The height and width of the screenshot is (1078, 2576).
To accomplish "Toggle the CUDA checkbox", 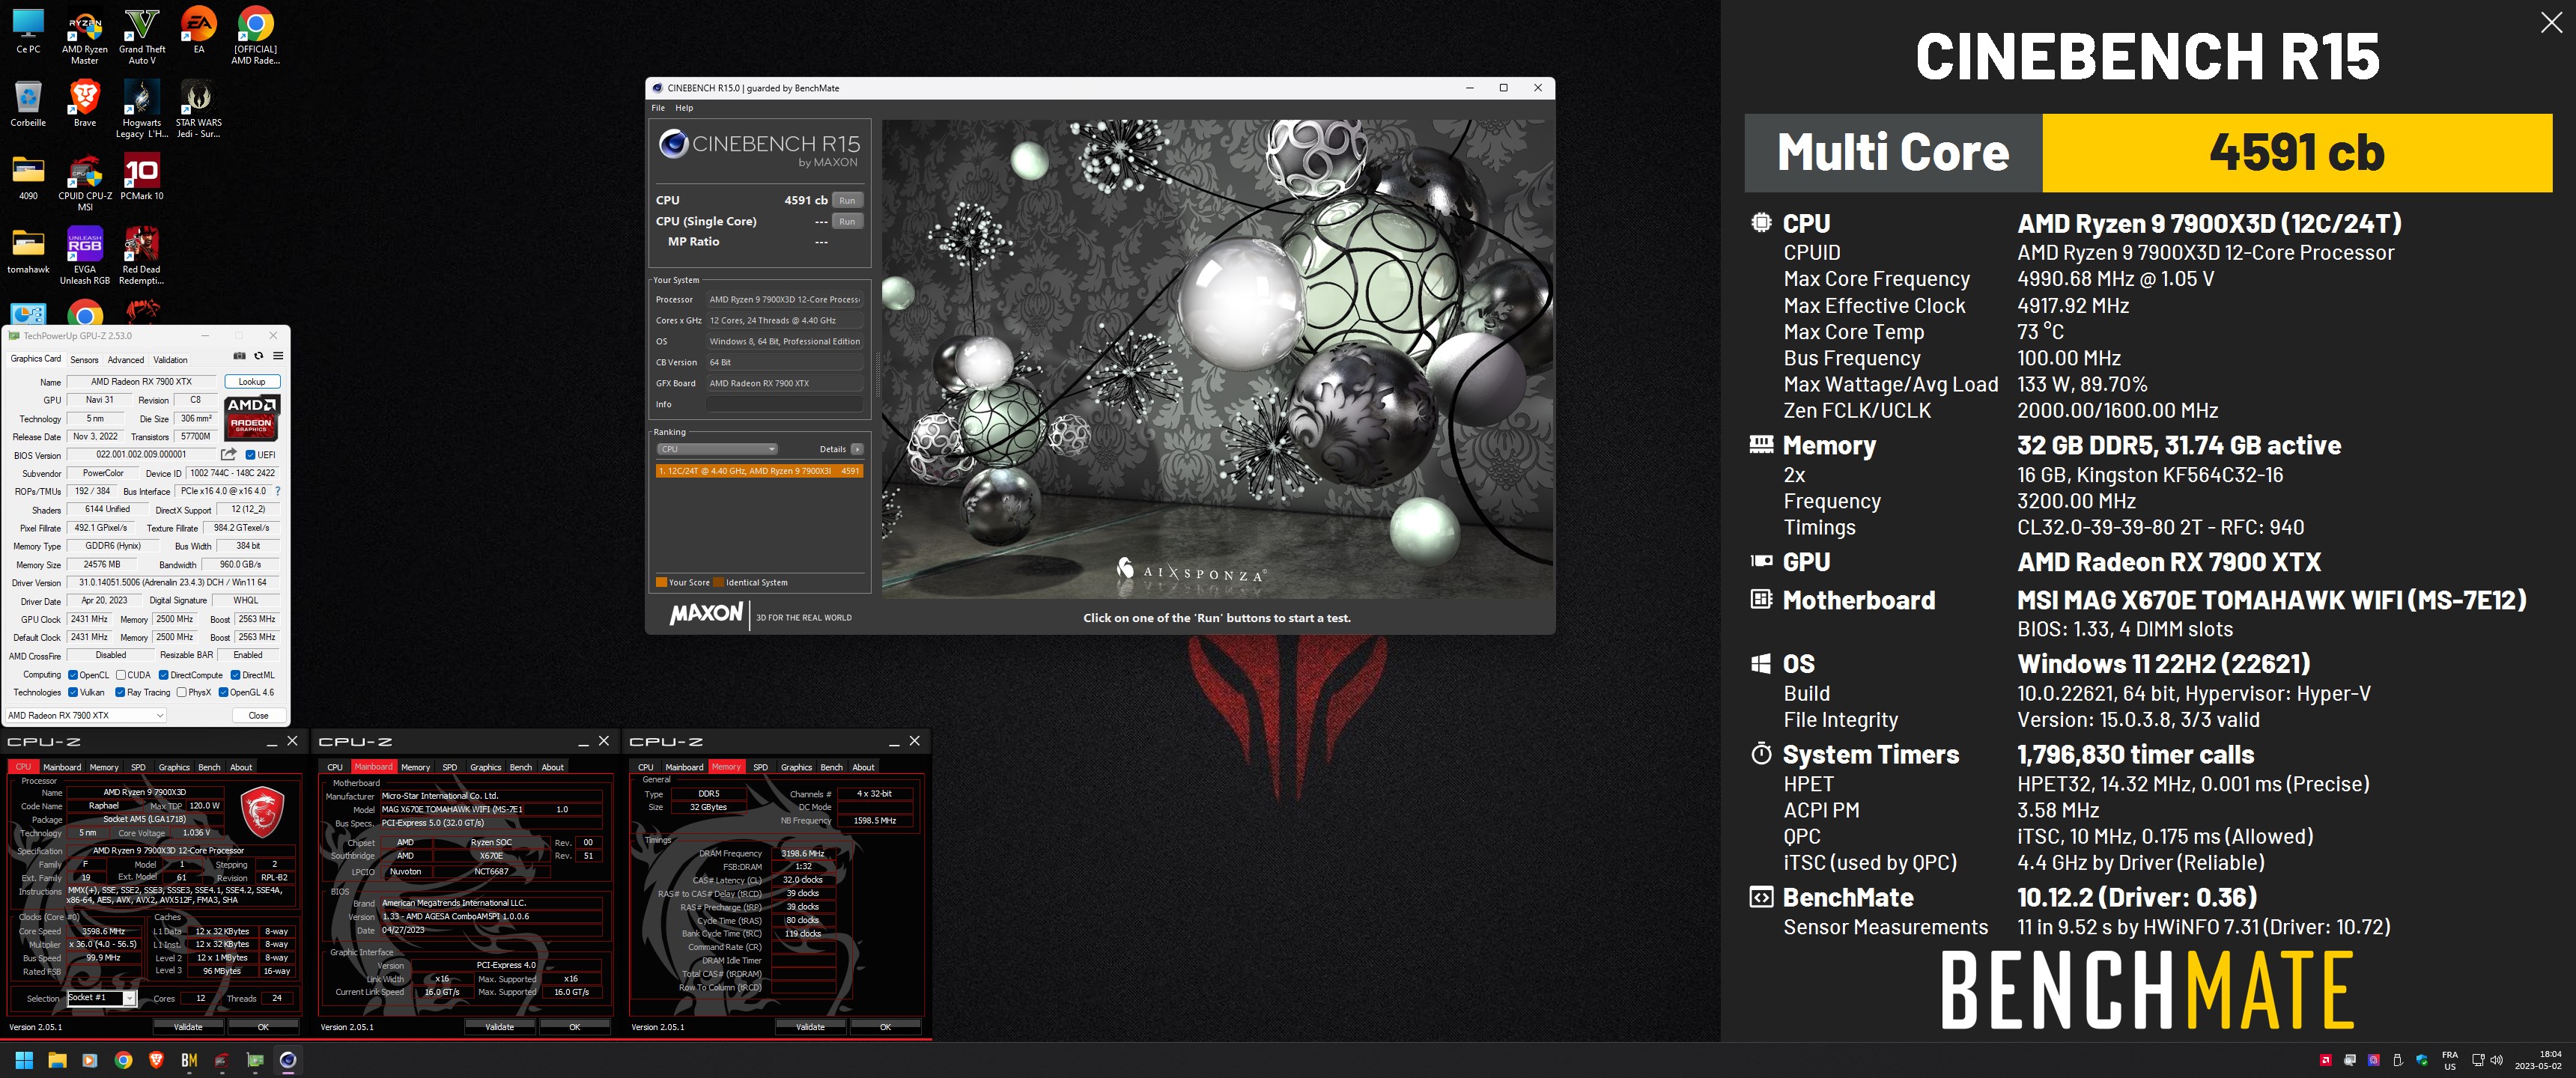I will (x=121, y=675).
